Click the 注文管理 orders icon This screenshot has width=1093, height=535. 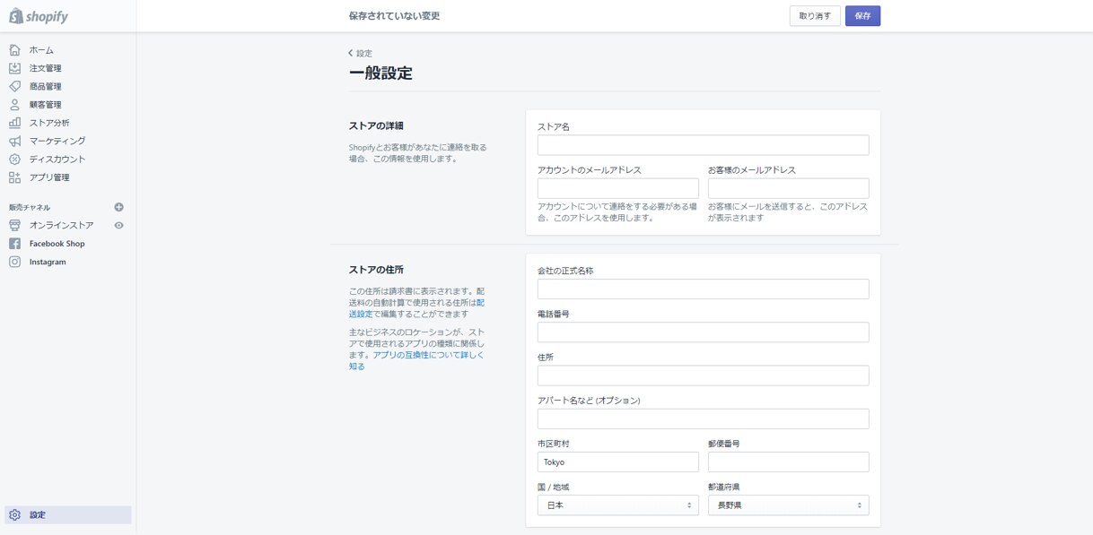[14, 68]
